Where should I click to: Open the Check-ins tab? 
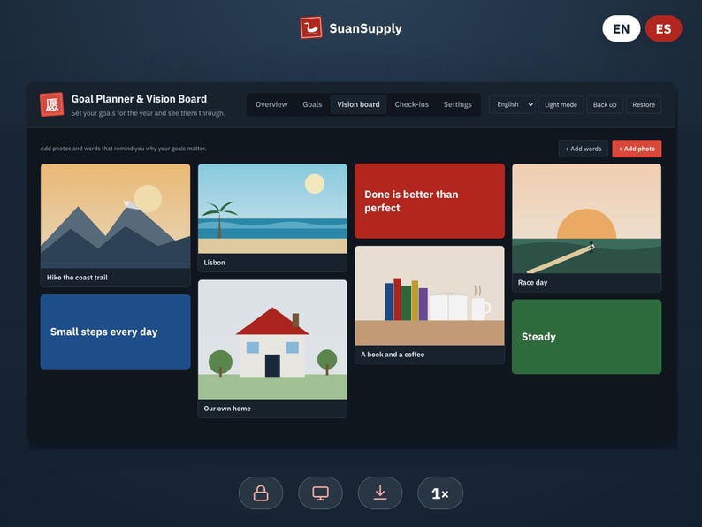click(x=411, y=104)
